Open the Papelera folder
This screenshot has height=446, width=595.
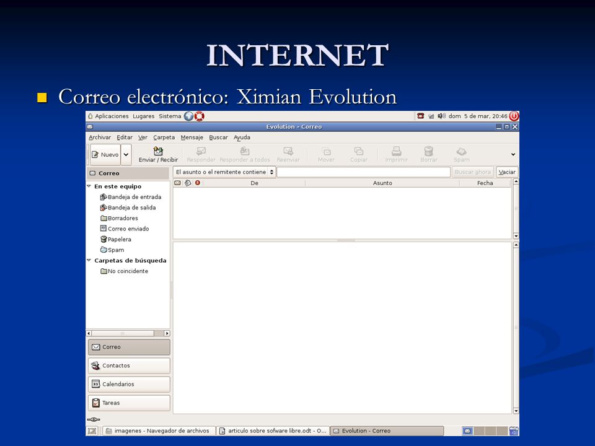point(116,239)
